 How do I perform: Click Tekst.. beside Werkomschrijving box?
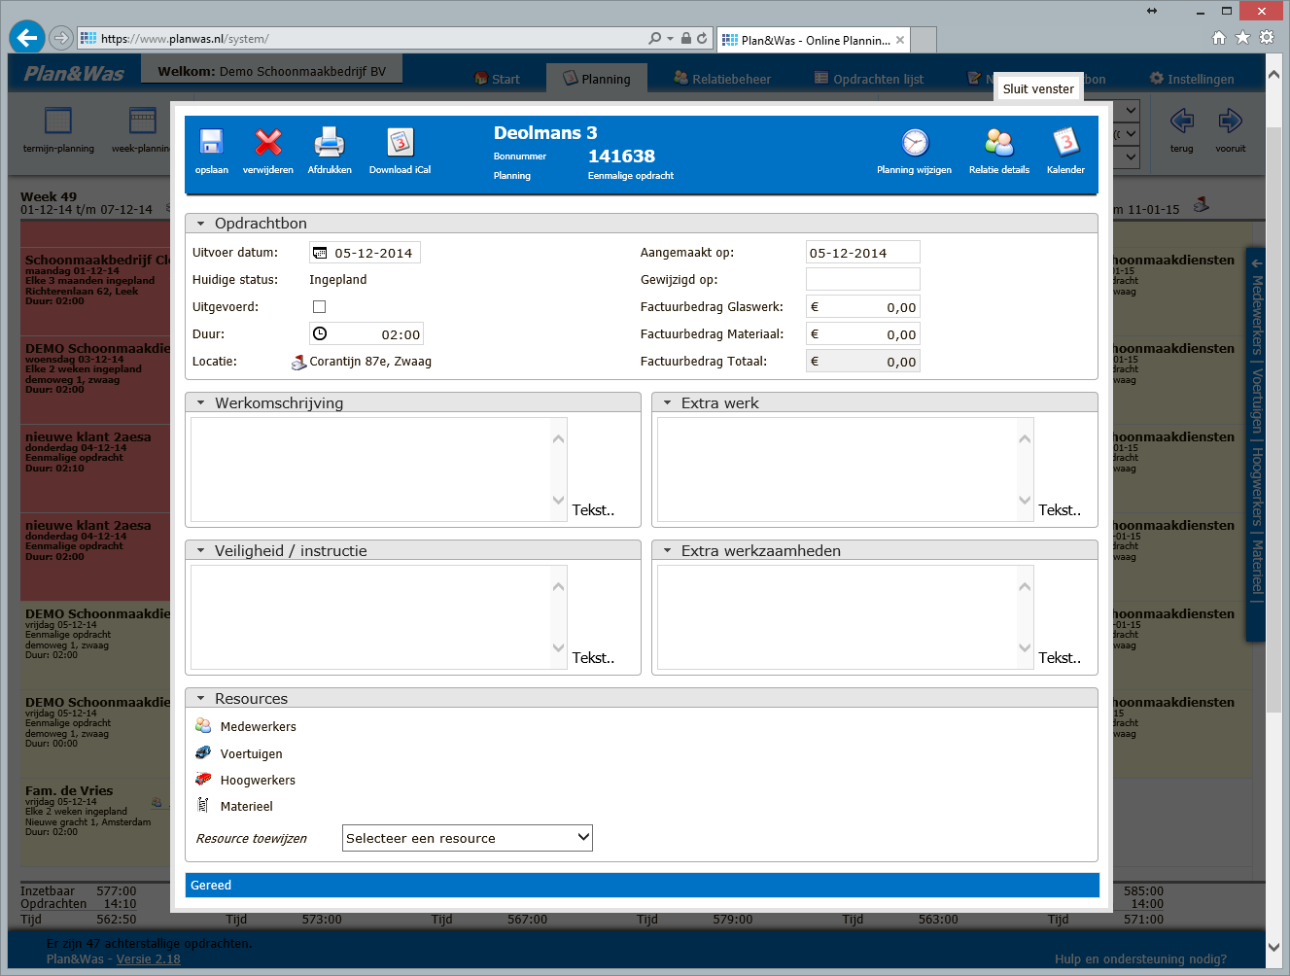(593, 510)
